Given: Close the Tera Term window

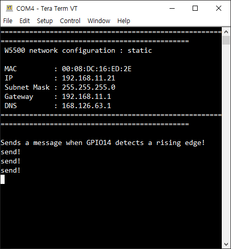Looking at the screenshot, I should point(219,8).
